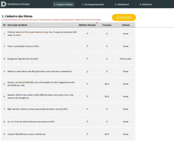Select the R$ 0 format cell for goal 5
The width and height of the screenshot is (174, 141).
(x=106, y=84)
